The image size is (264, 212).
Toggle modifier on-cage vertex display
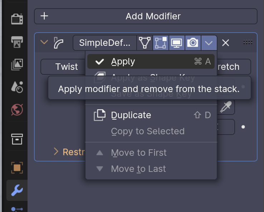145,43
